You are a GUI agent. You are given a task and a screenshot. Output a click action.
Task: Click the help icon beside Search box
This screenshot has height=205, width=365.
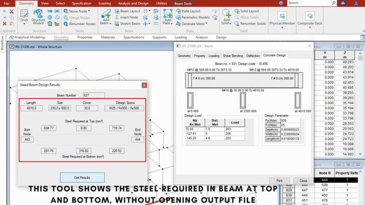pyautogui.click(x=281, y=3)
